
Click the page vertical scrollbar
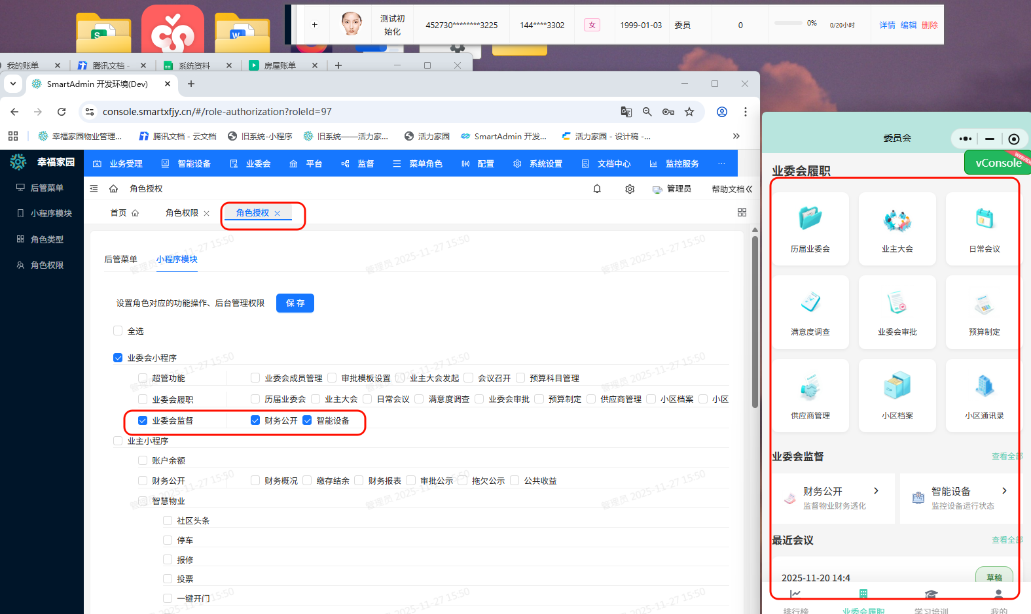tap(755, 320)
